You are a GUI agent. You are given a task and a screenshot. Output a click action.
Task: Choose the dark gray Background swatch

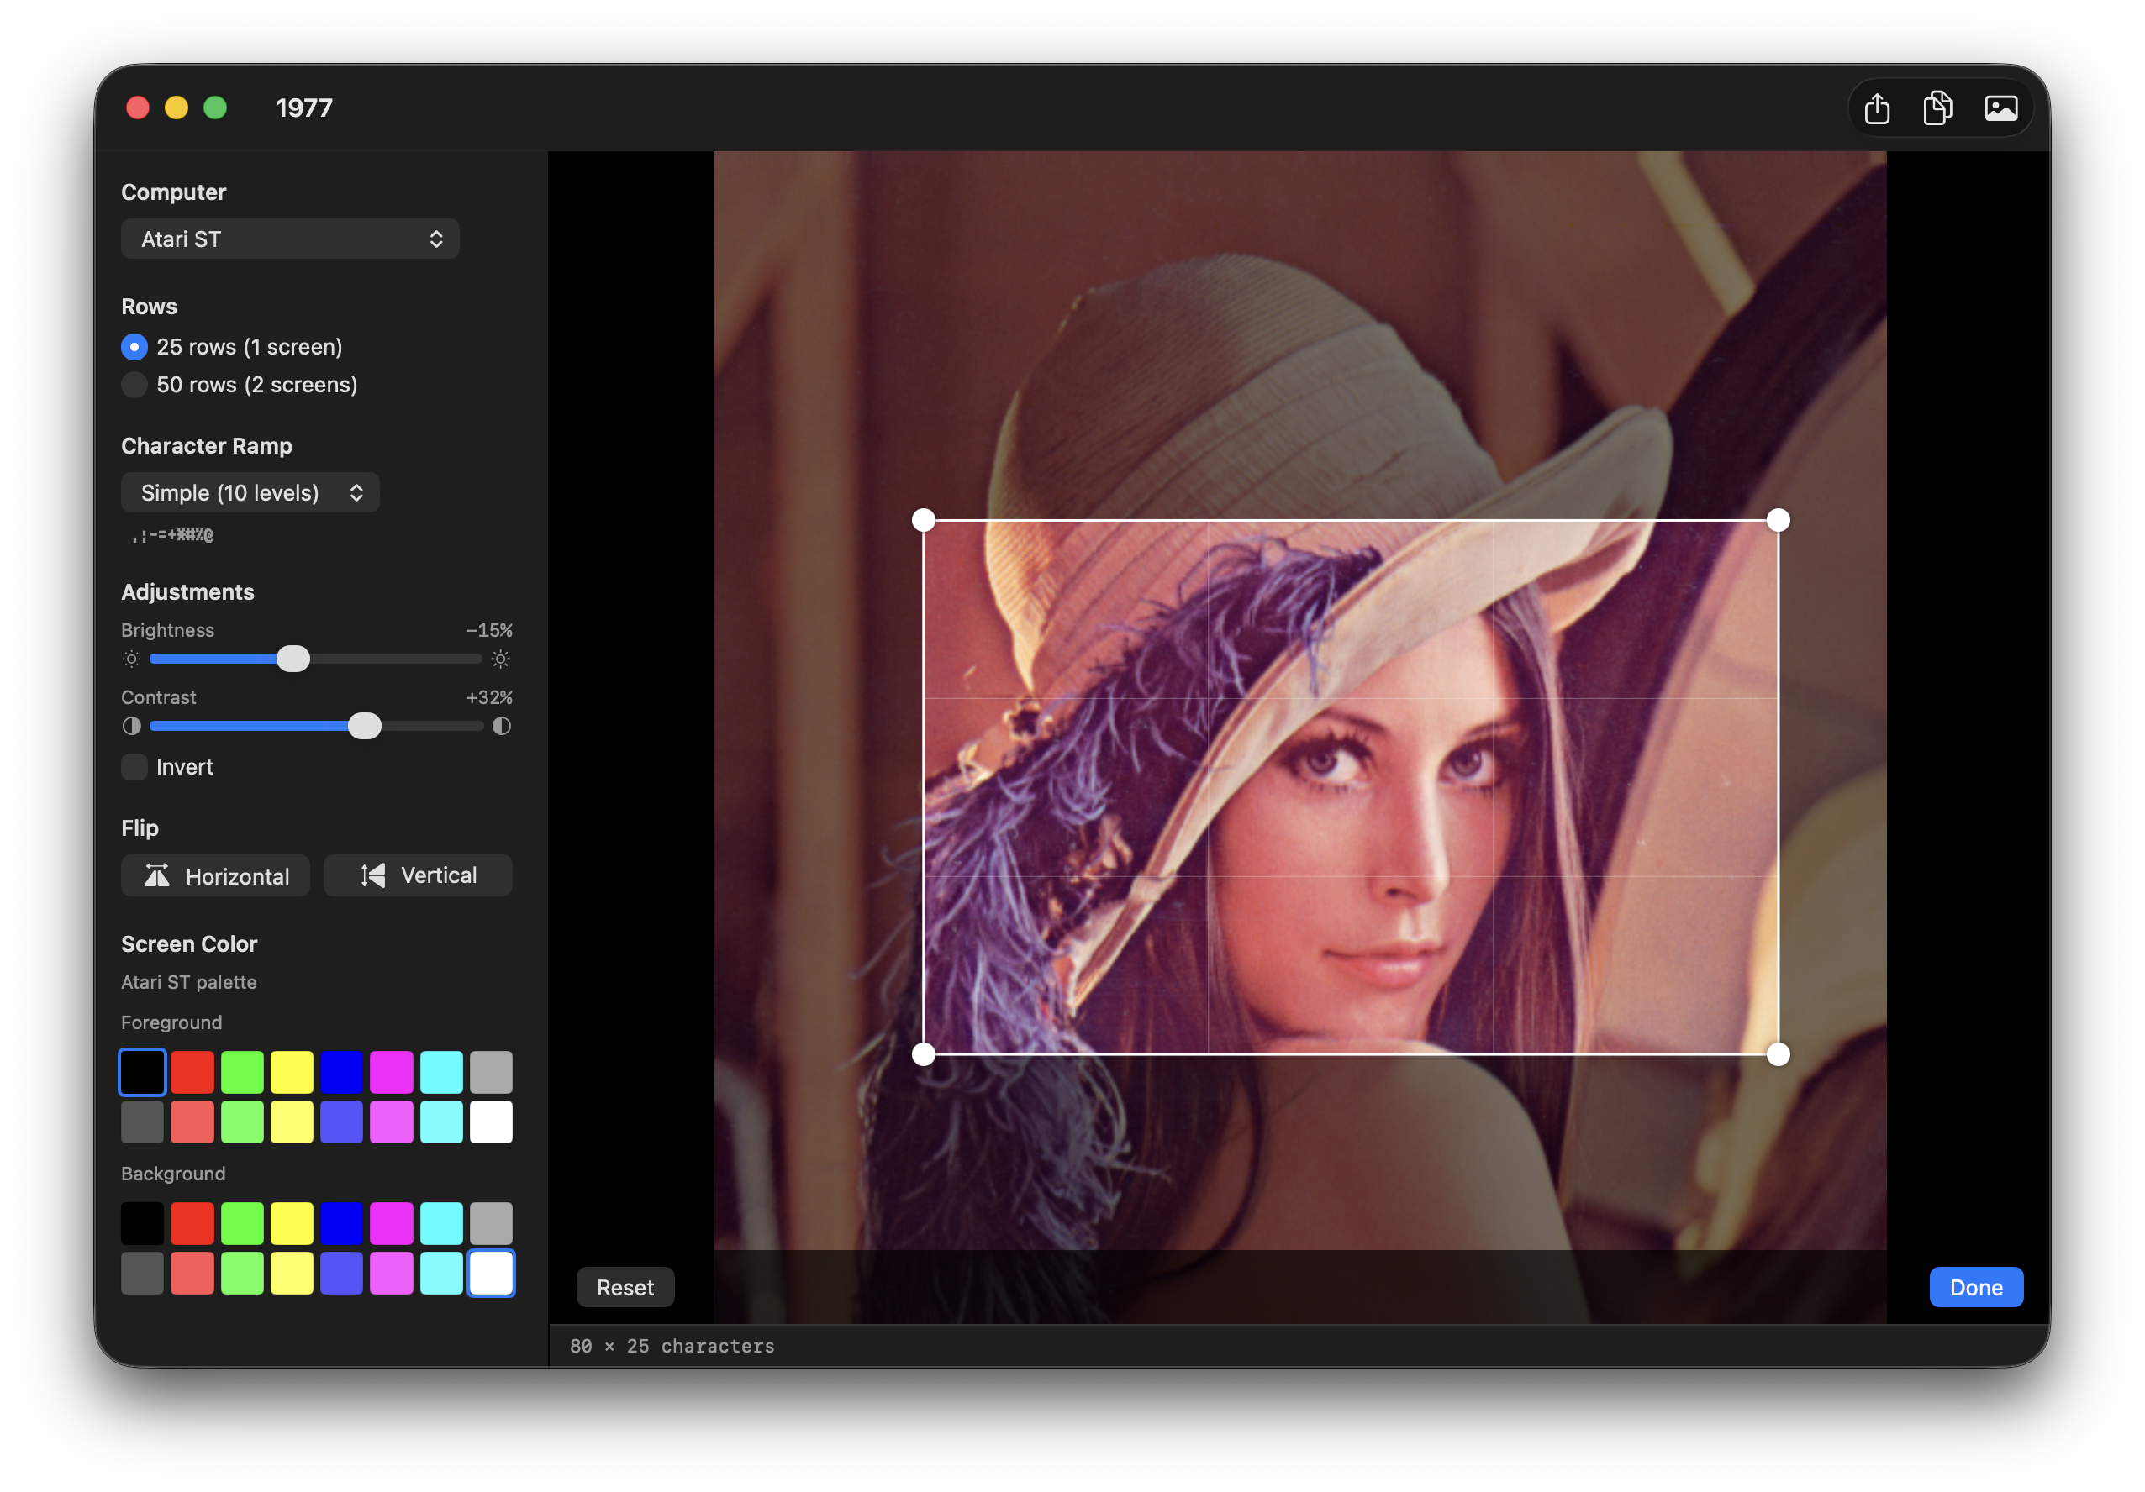[x=142, y=1274]
